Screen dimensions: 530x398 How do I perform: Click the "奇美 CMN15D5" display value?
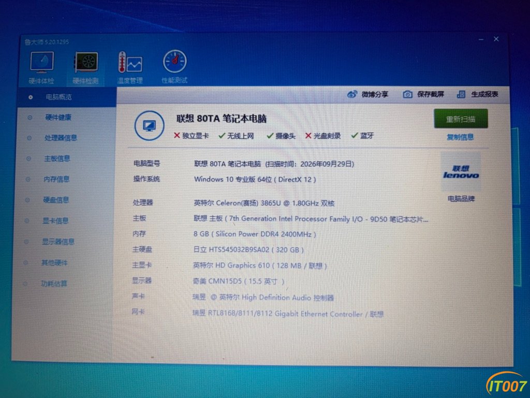tap(217, 281)
